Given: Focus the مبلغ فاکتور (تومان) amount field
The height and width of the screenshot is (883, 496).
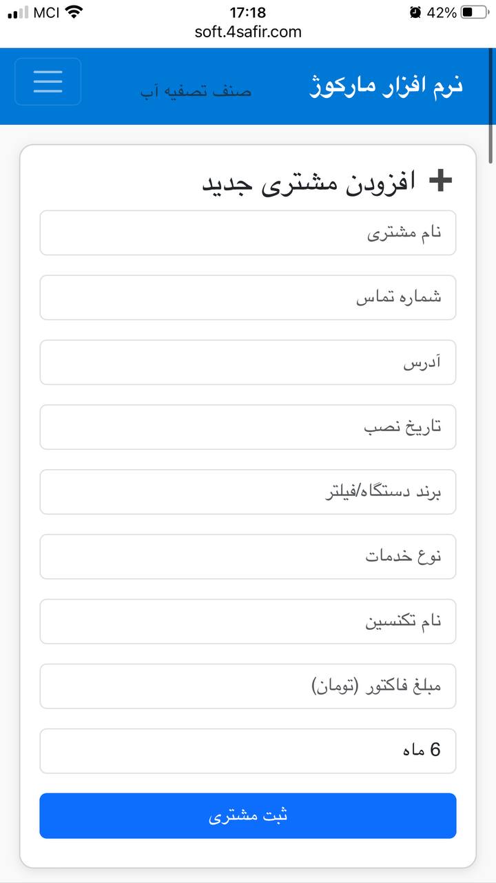Looking at the screenshot, I should pyautogui.click(x=248, y=686).
